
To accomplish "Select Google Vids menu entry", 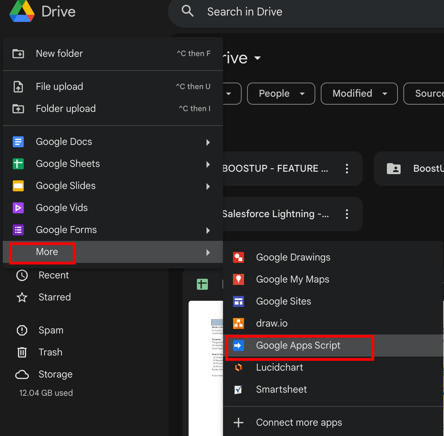I will (x=113, y=208).
